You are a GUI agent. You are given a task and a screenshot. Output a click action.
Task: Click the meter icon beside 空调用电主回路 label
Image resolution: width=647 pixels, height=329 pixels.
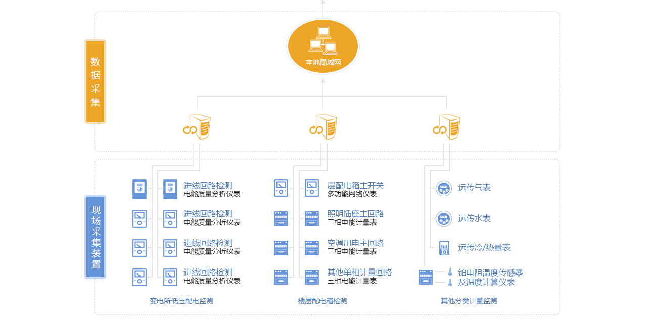click(x=312, y=248)
